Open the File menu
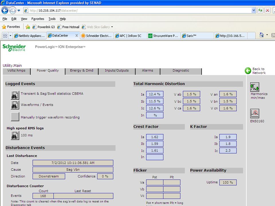The height and width of the screenshot is (206, 275). [5, 19]
